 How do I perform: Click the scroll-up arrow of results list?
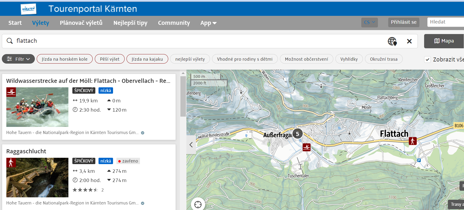[x=183, y=73]
